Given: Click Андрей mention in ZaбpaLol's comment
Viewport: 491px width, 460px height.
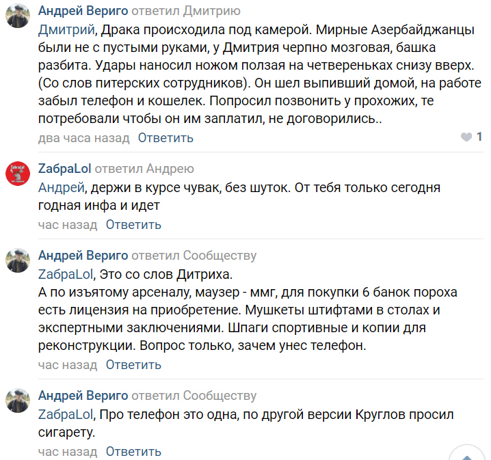Looking at the screenshot, I should pos(62,188).
